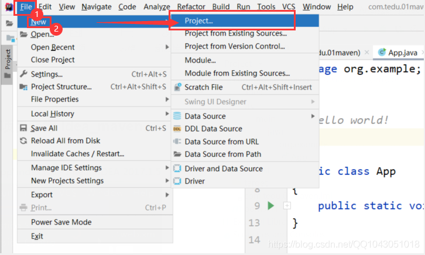Click line number 14 in the gutter
The width and height of the screenshot is (425, 255).
point(254,240)
